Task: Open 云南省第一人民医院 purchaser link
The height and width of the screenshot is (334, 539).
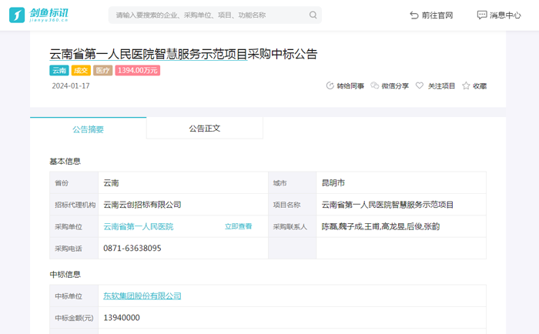Action: (x=138, y=226)
